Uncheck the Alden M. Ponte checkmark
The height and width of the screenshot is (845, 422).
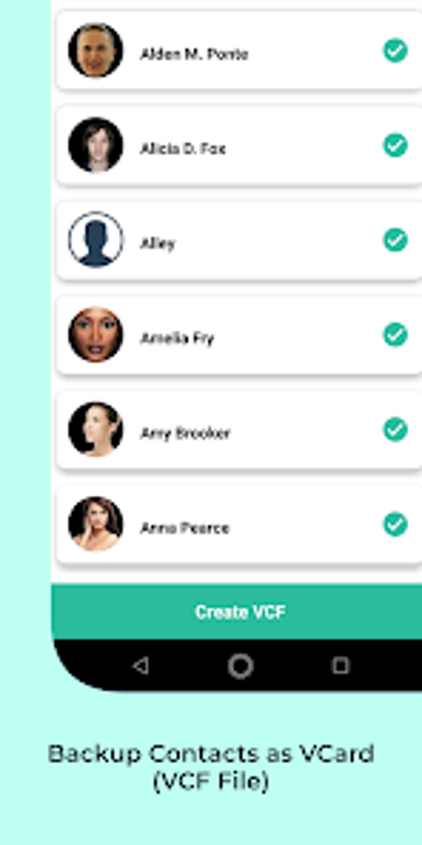[x=396, y=51]
